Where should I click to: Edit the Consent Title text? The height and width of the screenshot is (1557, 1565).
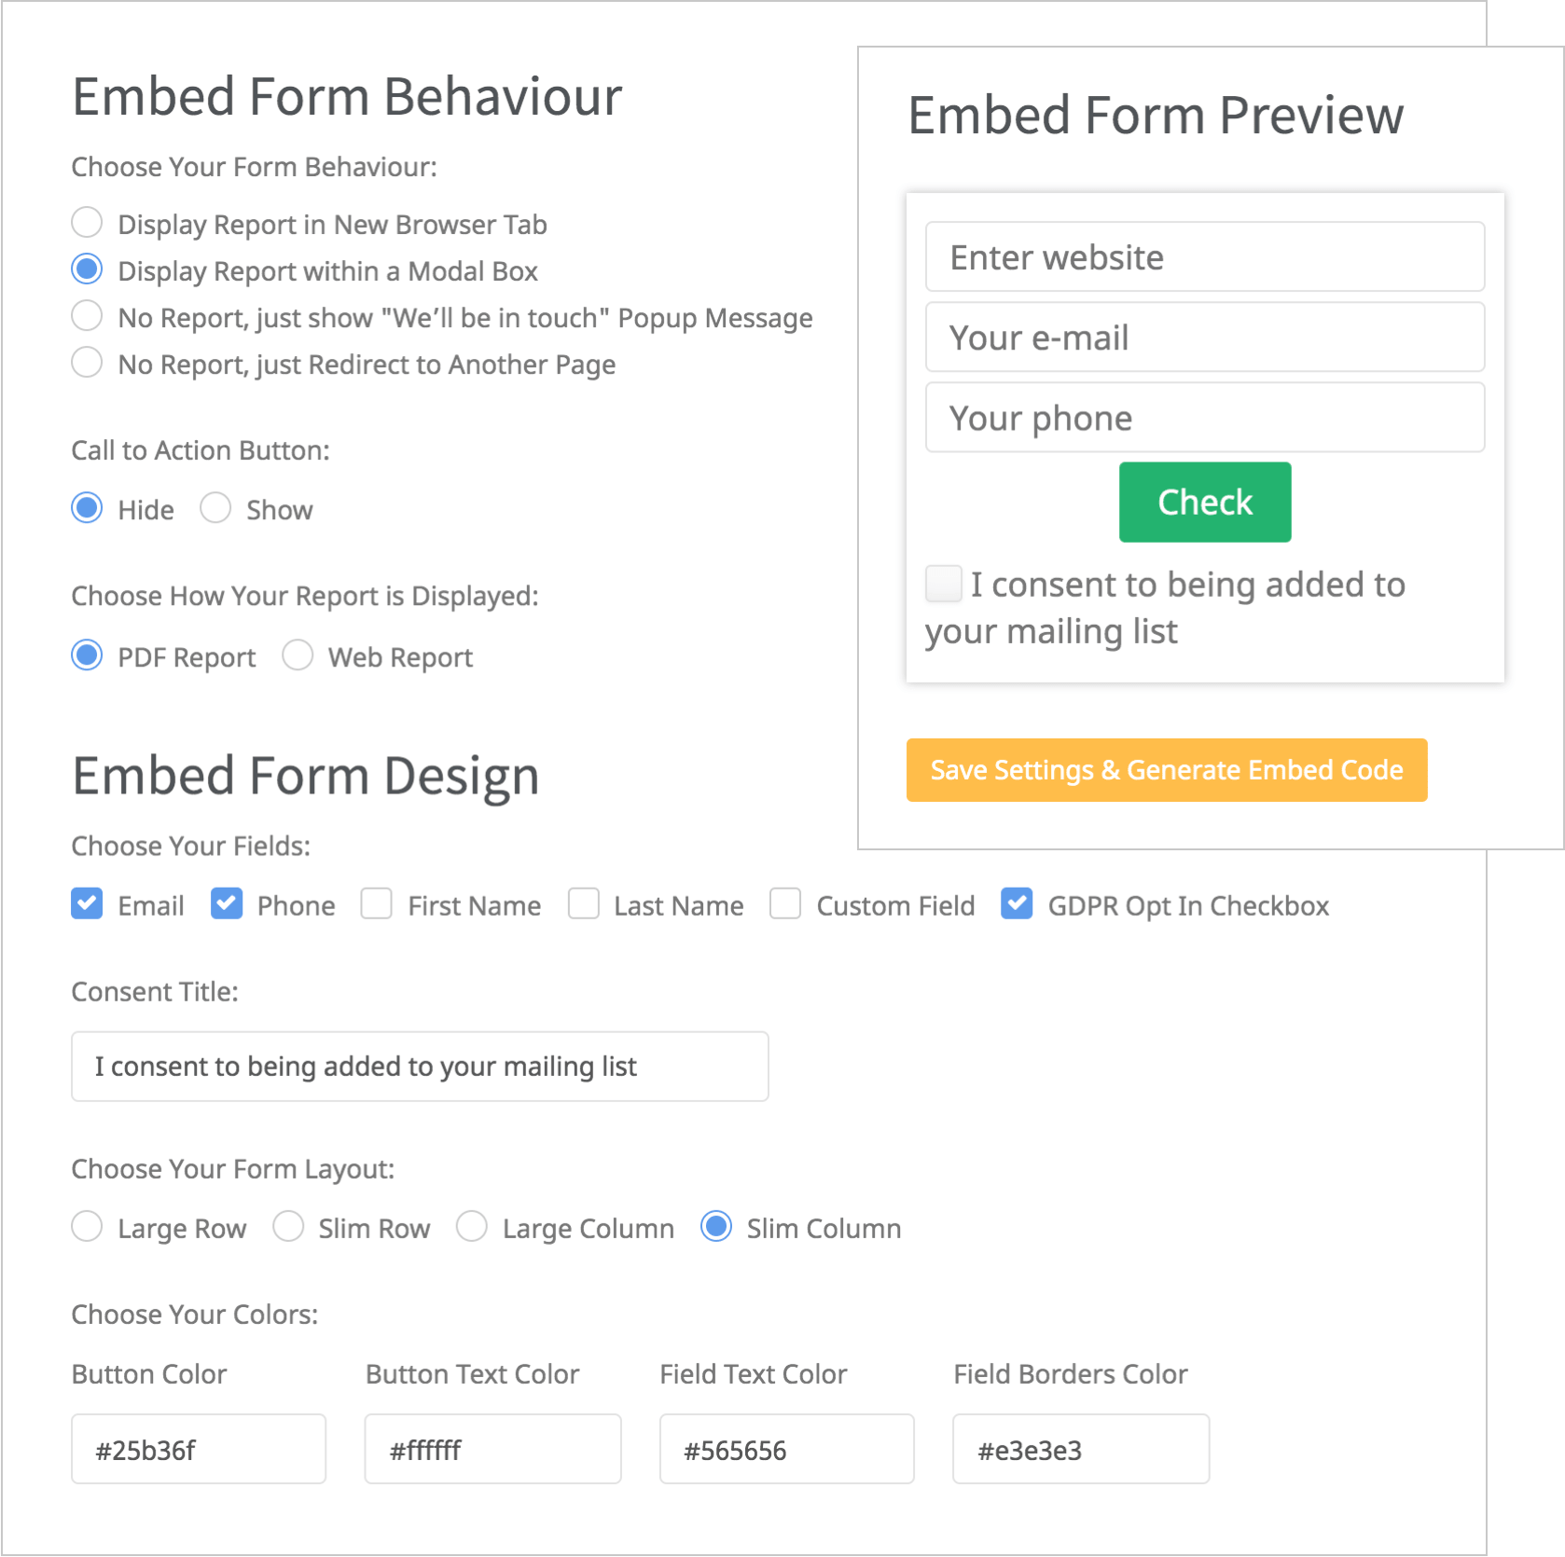(419, 1066)
